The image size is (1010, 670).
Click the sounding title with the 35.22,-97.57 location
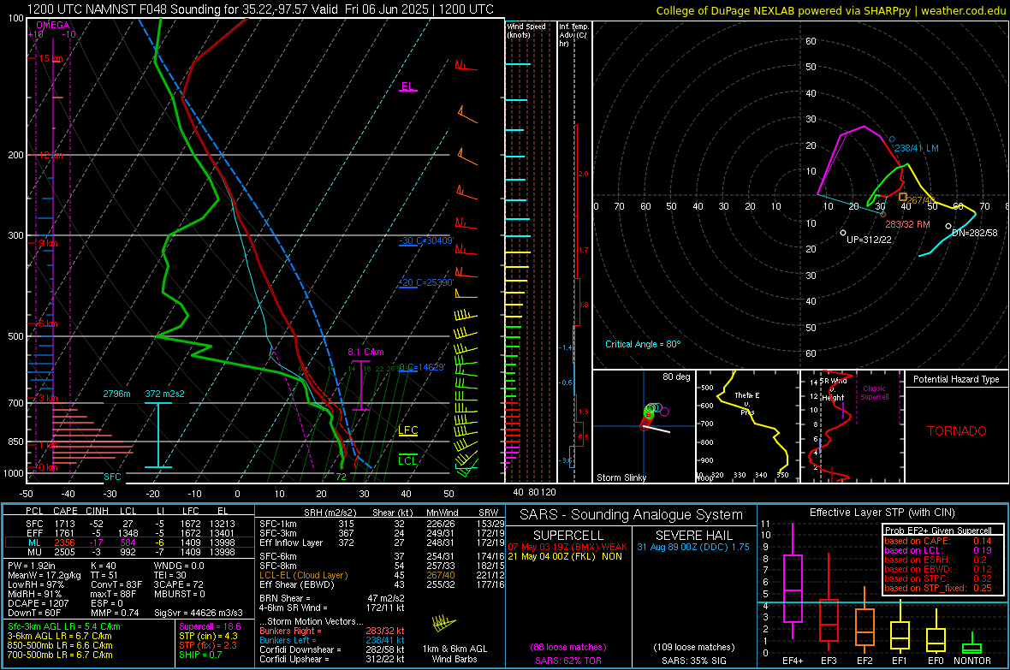coord(260,9)
